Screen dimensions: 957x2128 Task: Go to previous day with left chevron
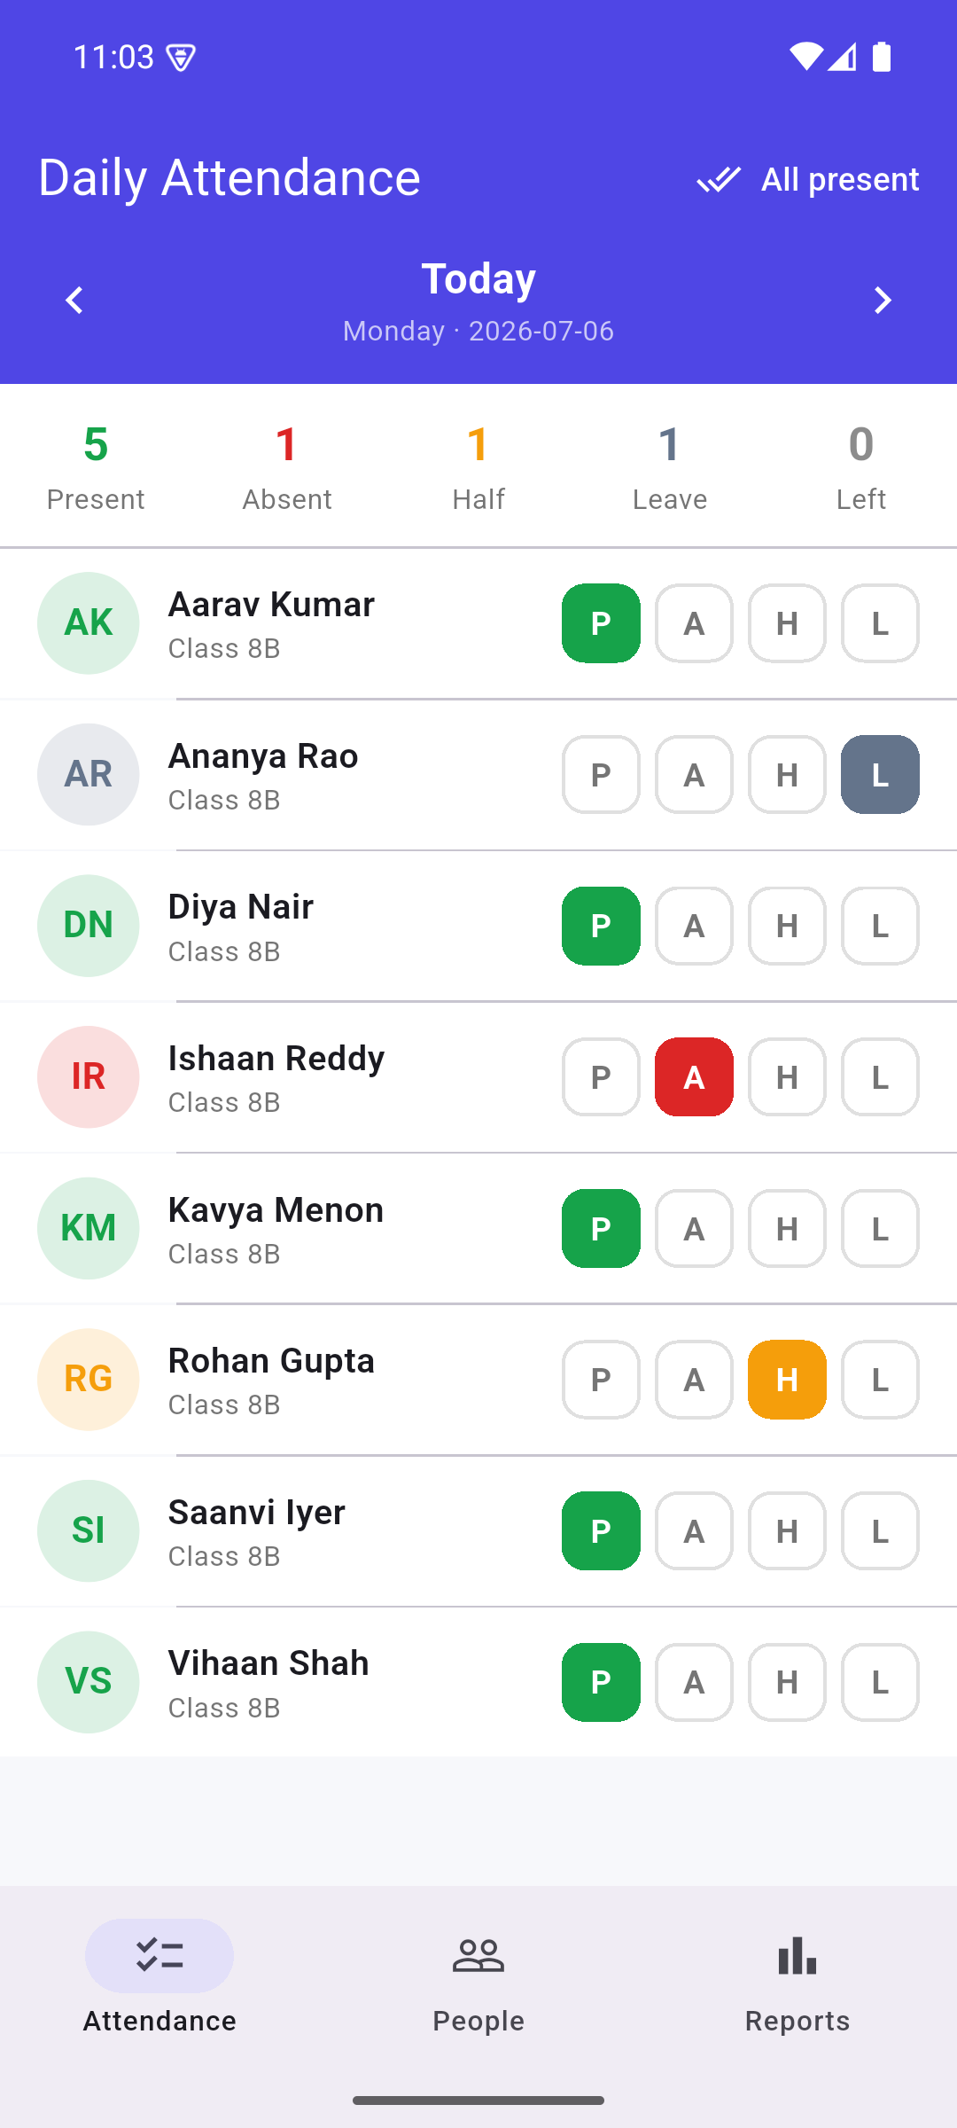point(74,301)
